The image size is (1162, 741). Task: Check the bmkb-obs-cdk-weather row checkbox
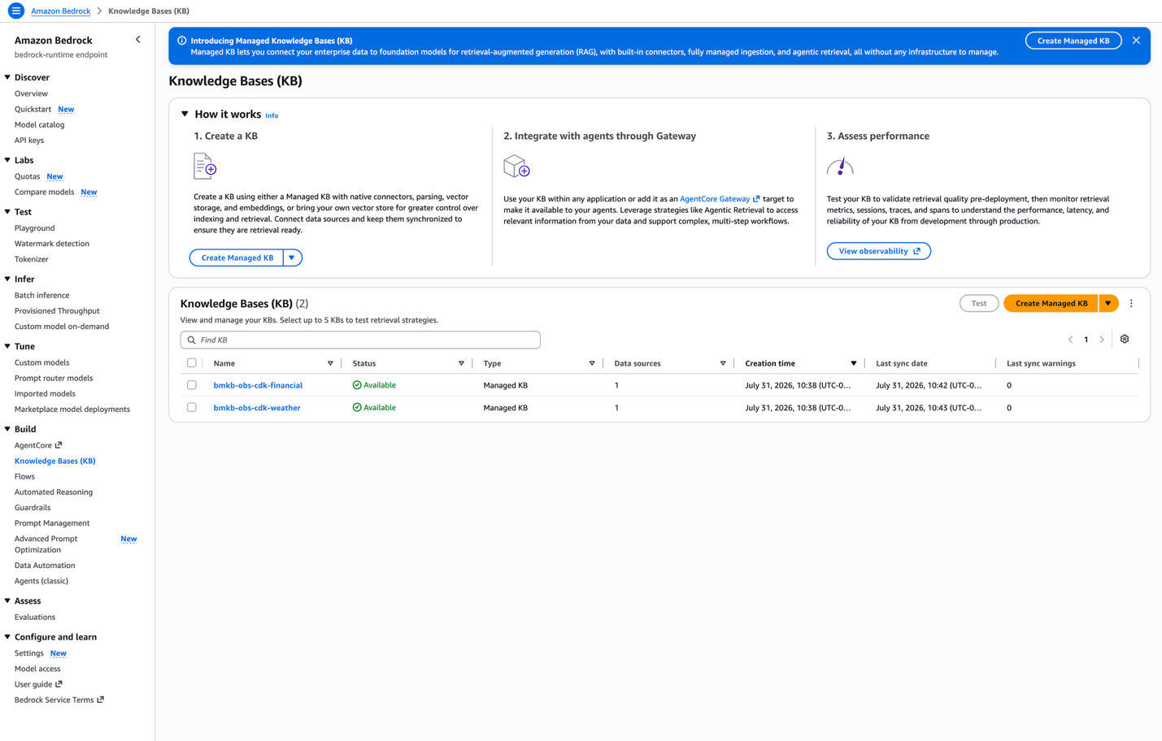(x=192, y=407)
